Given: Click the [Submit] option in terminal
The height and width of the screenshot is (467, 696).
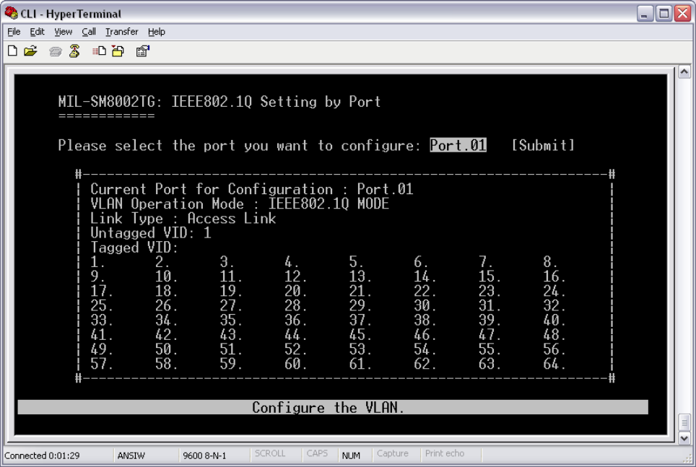Looking at the screenshot, I should [x=543, y=145].
